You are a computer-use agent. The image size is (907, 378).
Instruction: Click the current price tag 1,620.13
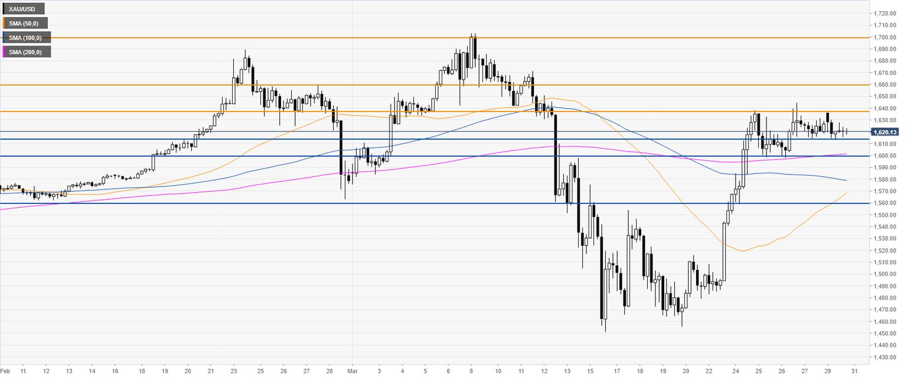(x=885, y=132)
